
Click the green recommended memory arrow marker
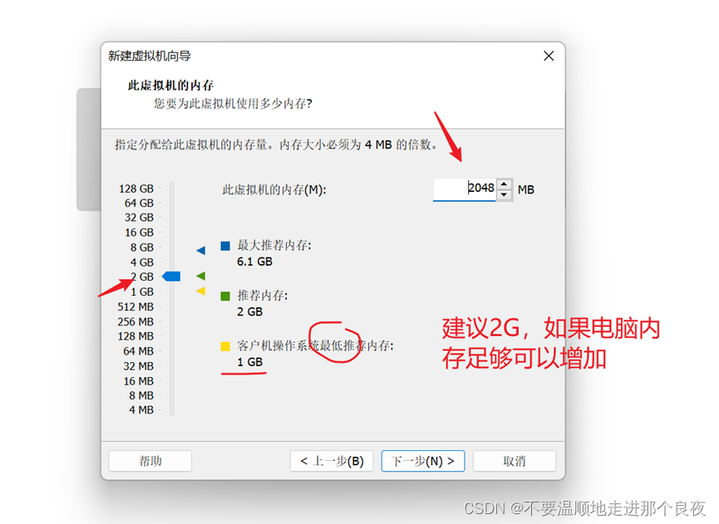tap(201, 276)
